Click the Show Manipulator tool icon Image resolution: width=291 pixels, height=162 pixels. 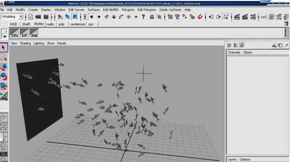[4, 96]
